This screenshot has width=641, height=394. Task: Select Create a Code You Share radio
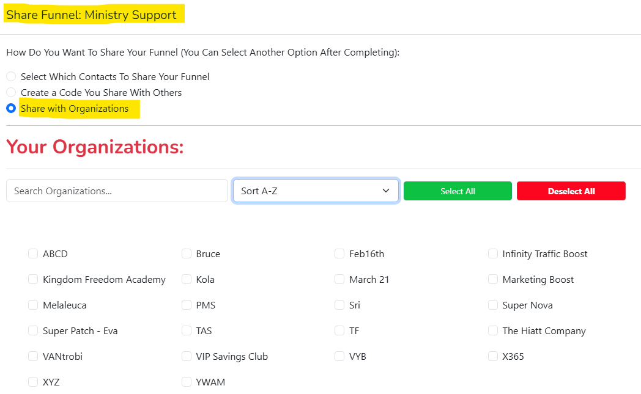(11, 93)
